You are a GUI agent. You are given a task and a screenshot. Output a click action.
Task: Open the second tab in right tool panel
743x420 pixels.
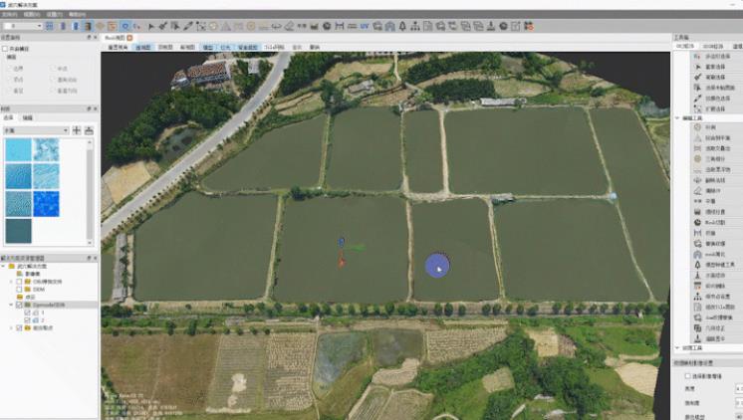click(x=712, y=46)
